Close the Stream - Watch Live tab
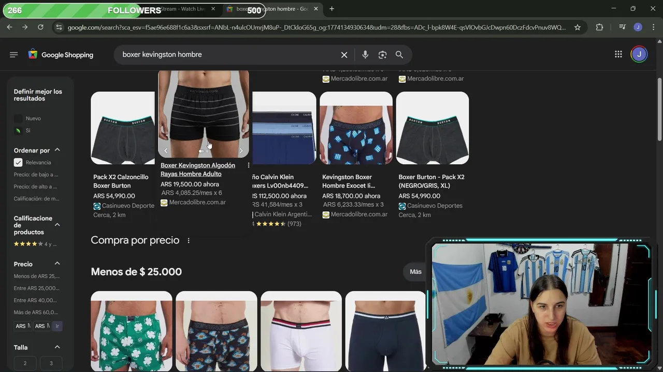The height and width of the screenshot is (372, 663). click(x=213, y=9)
